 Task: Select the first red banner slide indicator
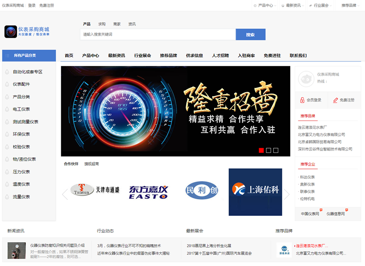pos(261,150)
